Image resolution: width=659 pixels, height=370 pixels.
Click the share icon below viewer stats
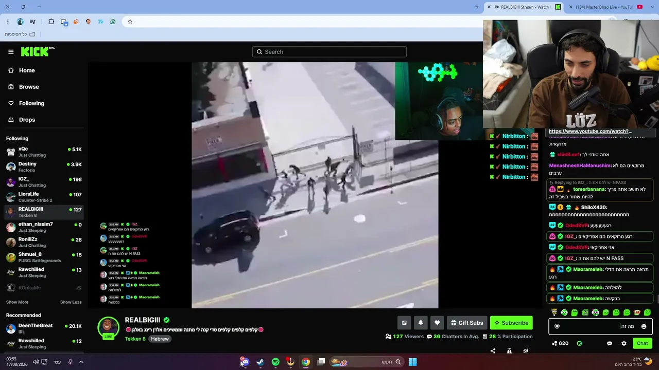tap(493, 351)
